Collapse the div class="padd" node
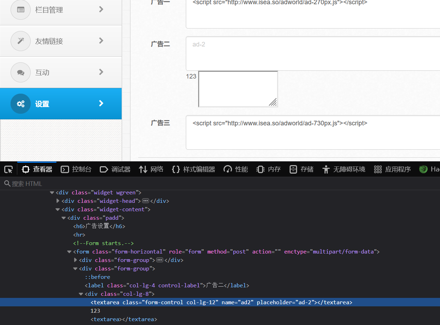 [x=64, y=218]
